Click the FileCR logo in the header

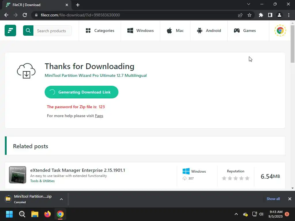10,31
